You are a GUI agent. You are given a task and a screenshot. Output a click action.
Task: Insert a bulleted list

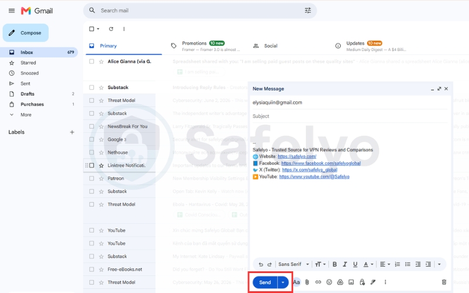(x=407, y=264)
